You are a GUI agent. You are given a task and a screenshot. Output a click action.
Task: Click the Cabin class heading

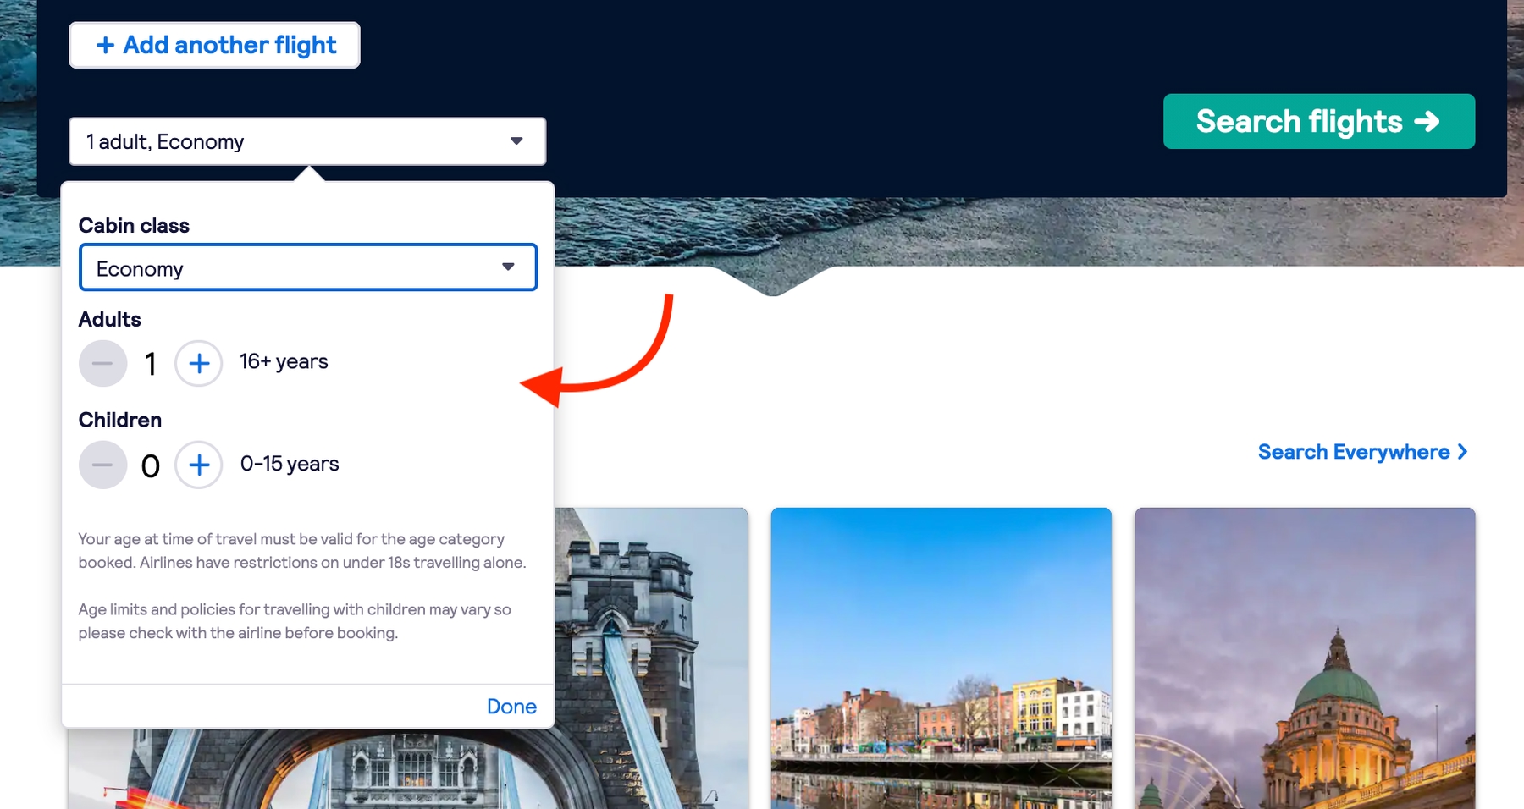[x=134, y=226]
